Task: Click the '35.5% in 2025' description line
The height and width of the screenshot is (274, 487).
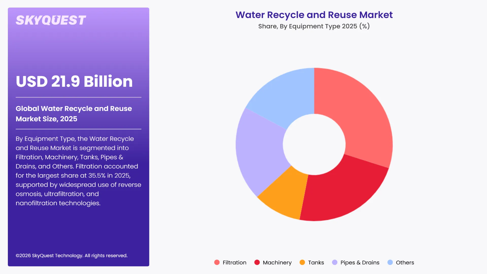Action: pyautogui.click(x=73, y=176)
